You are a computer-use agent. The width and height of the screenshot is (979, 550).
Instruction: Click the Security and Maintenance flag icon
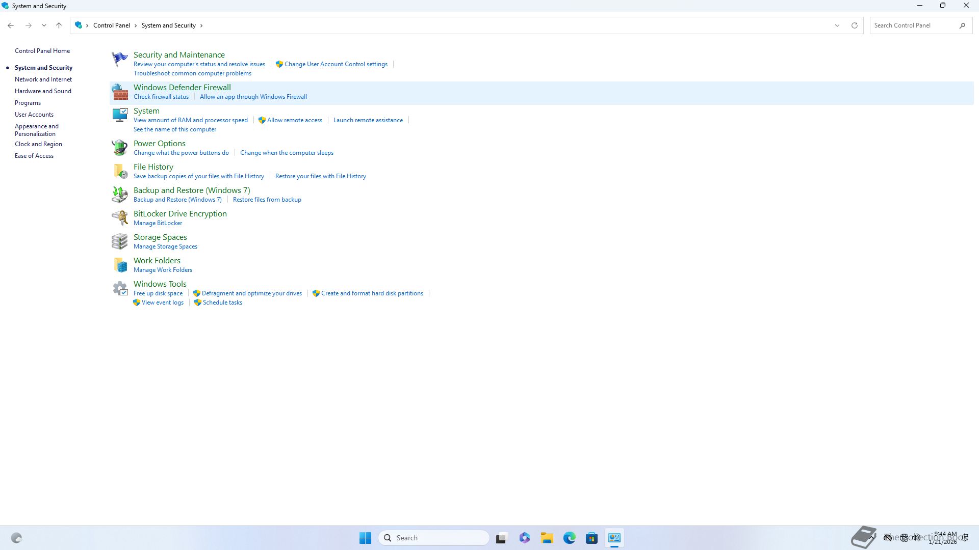tap(120, 59)
